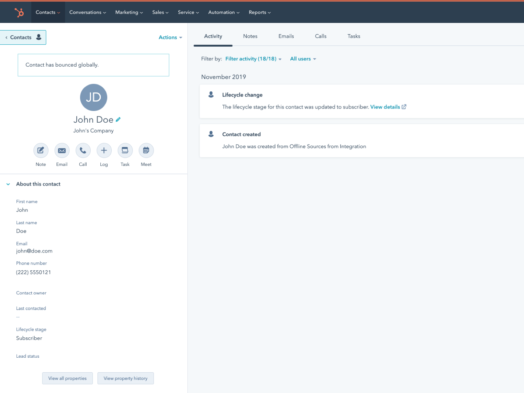Edit John Doe's name with the pencil icon
Image resolution: width=524 pixels, height=393 pixels.
[x=118, y=119]
